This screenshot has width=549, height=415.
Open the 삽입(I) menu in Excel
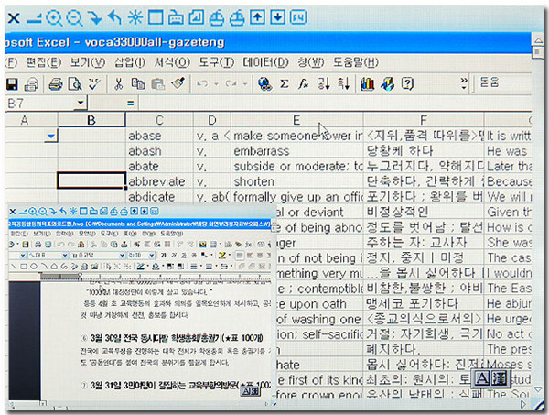[x=130, y=62]
